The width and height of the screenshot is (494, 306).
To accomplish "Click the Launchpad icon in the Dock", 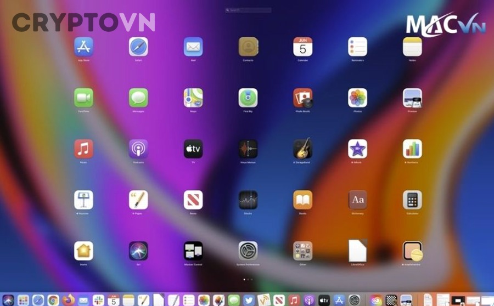I will pyautogui.click(x=23, y=301).
